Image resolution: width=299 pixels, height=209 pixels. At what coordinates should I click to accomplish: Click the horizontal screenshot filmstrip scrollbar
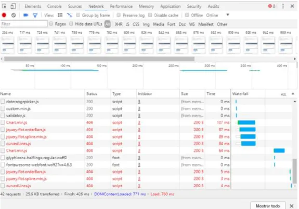99,59
